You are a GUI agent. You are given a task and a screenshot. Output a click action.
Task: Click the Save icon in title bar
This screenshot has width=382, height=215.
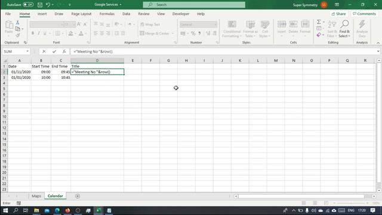(40, 5)
